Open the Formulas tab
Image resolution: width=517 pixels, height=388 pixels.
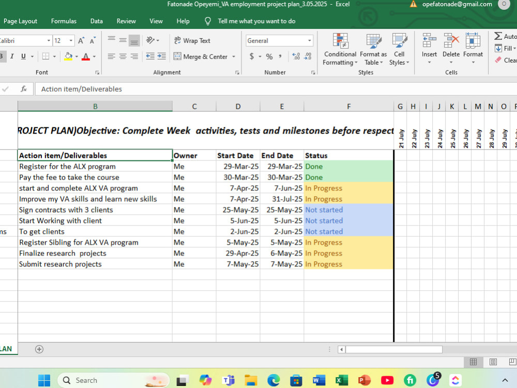(64, 21)
